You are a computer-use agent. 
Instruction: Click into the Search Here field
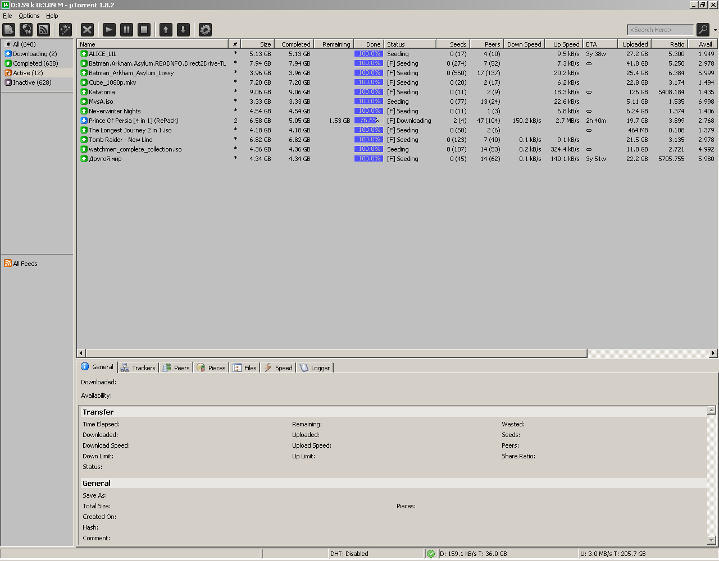tap(660, 30)
